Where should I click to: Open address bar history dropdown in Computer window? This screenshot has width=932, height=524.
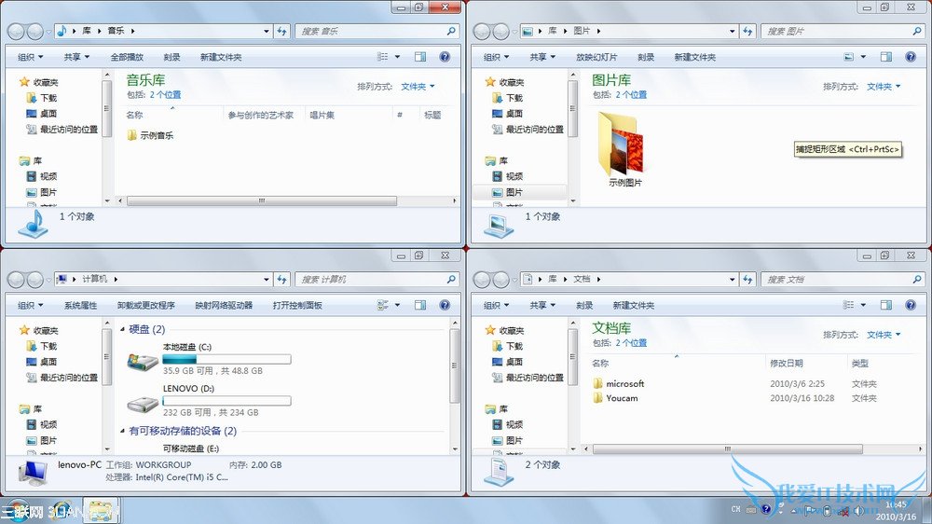[267, 279]
